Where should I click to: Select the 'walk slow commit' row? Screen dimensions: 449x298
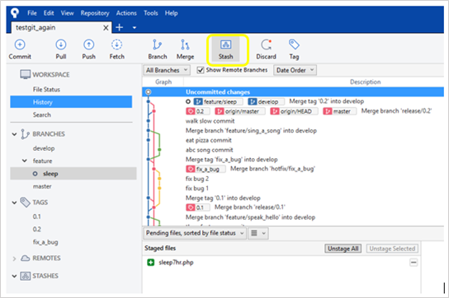tap(293, 121)
